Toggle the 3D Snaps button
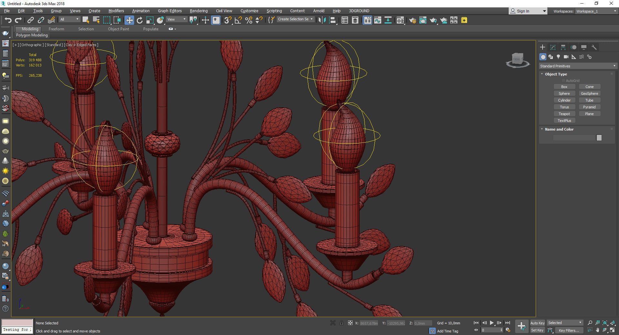The image size is (619, 335). pos(228,20)
